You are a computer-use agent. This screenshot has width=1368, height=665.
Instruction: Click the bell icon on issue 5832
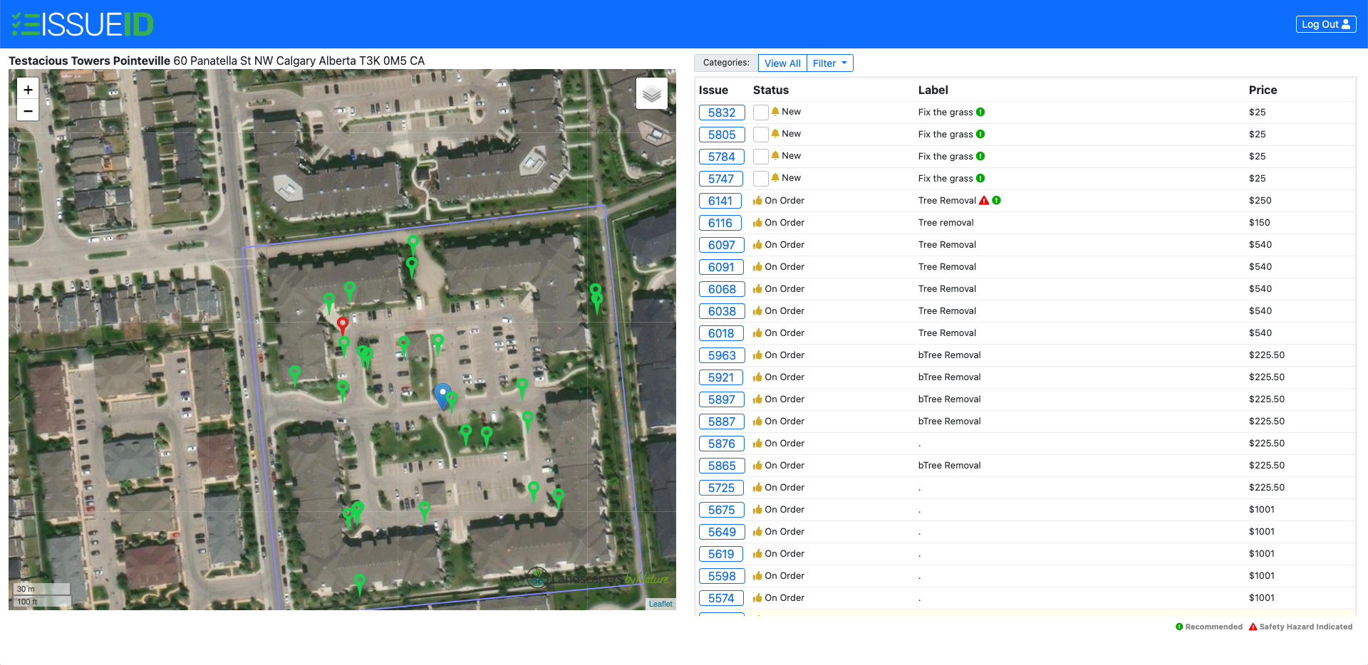pyautogui.click(x=775, y=112)
